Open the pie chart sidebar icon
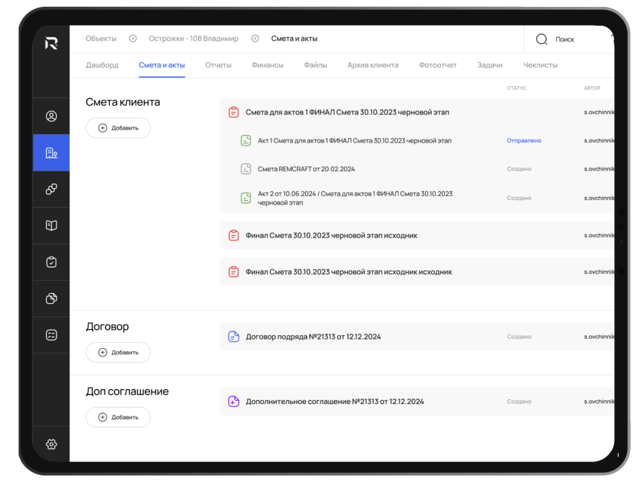The image size is (640, 489). 52,299
